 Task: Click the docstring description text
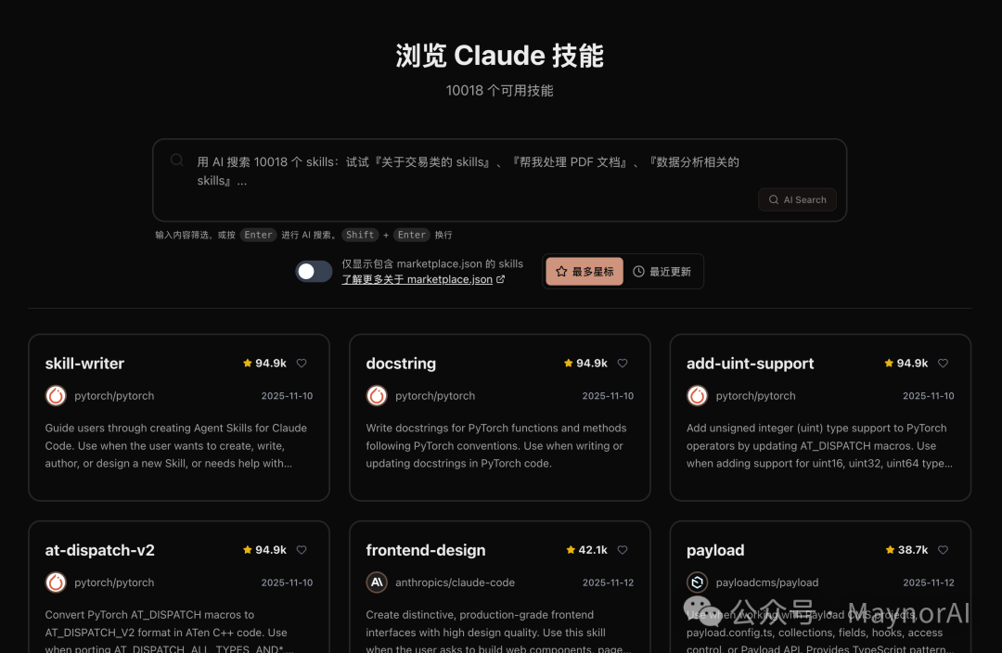495,445
